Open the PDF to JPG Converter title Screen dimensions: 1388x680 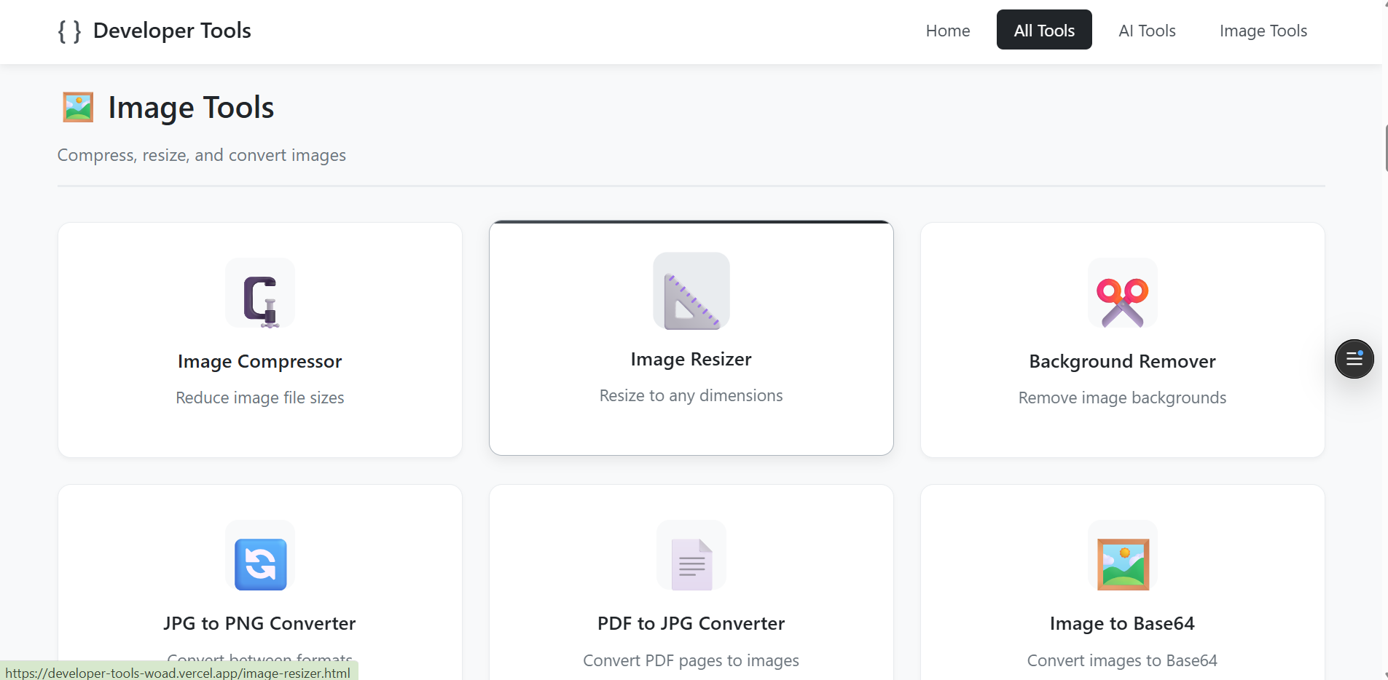(x=691, y=623)
